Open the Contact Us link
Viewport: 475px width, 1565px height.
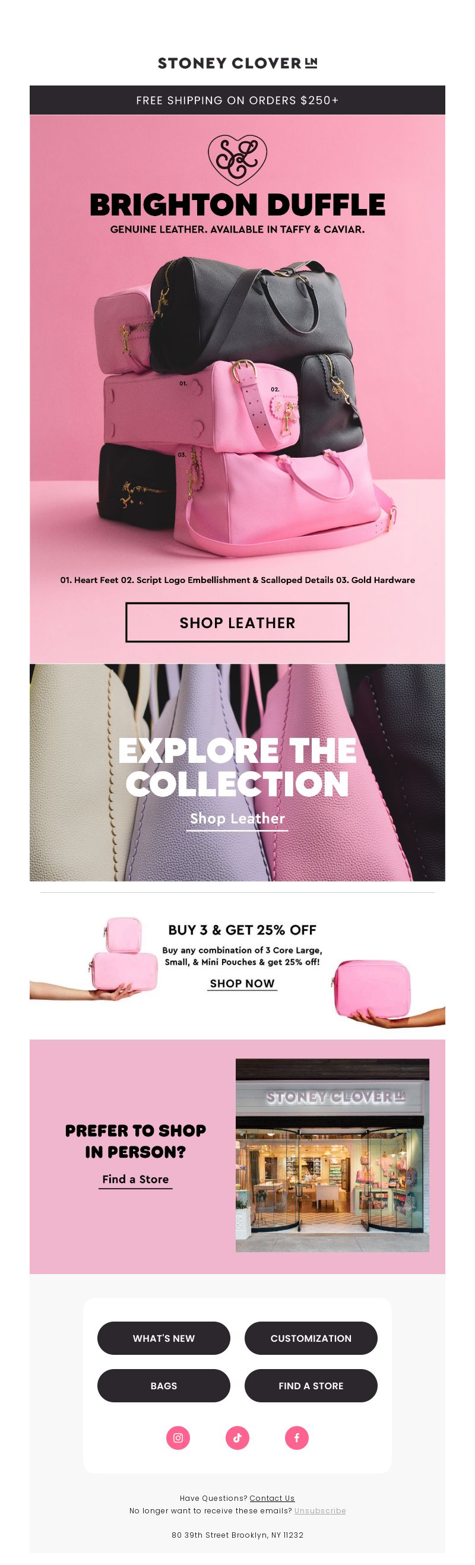pyautogui.click(x=272, y=1498)
